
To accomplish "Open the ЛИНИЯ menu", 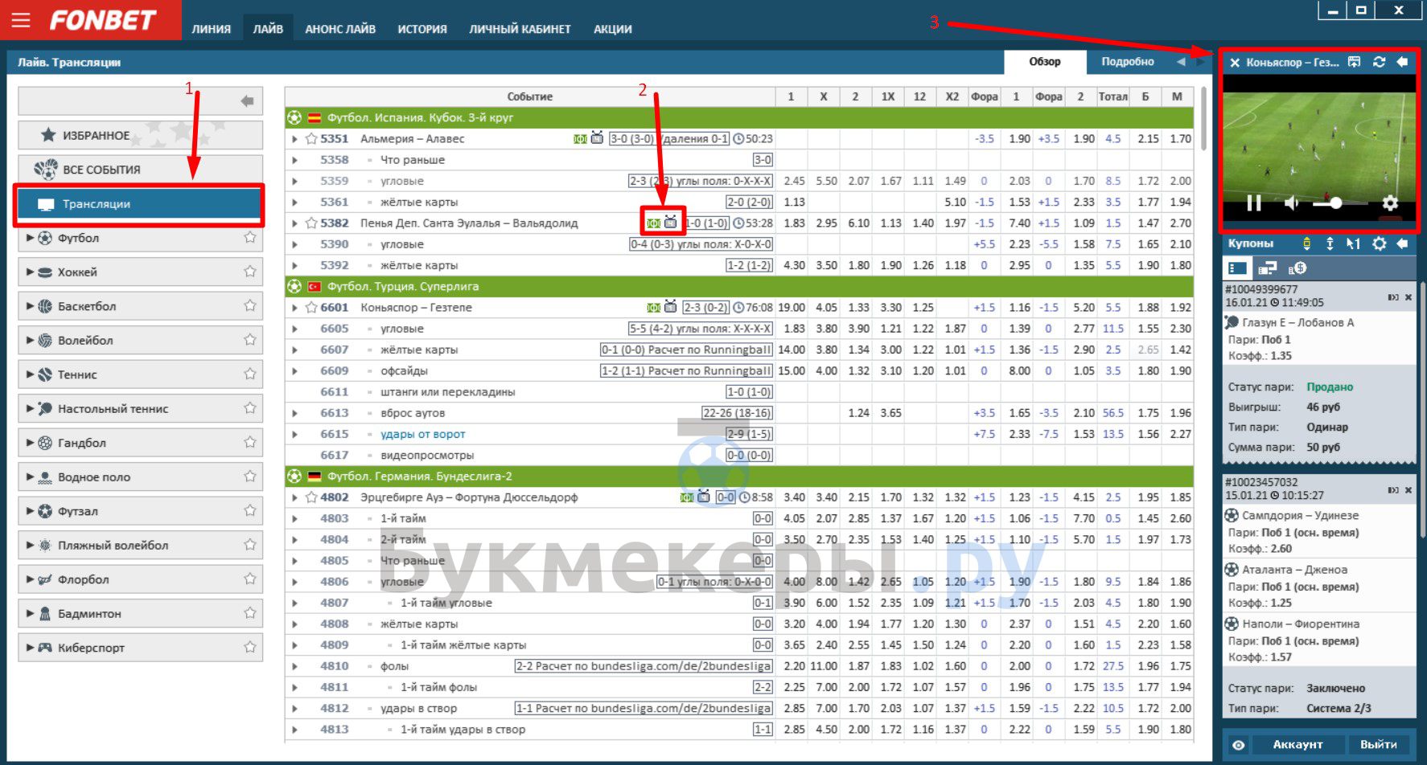I will point(212,29).
